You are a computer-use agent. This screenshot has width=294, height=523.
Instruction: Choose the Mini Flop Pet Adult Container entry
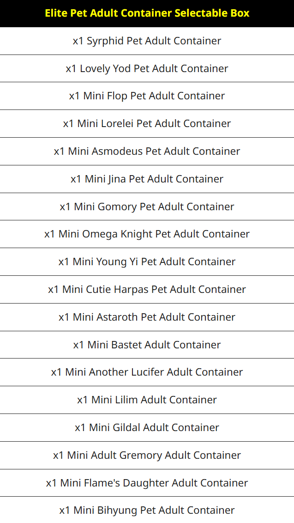[x=147, y=96]
